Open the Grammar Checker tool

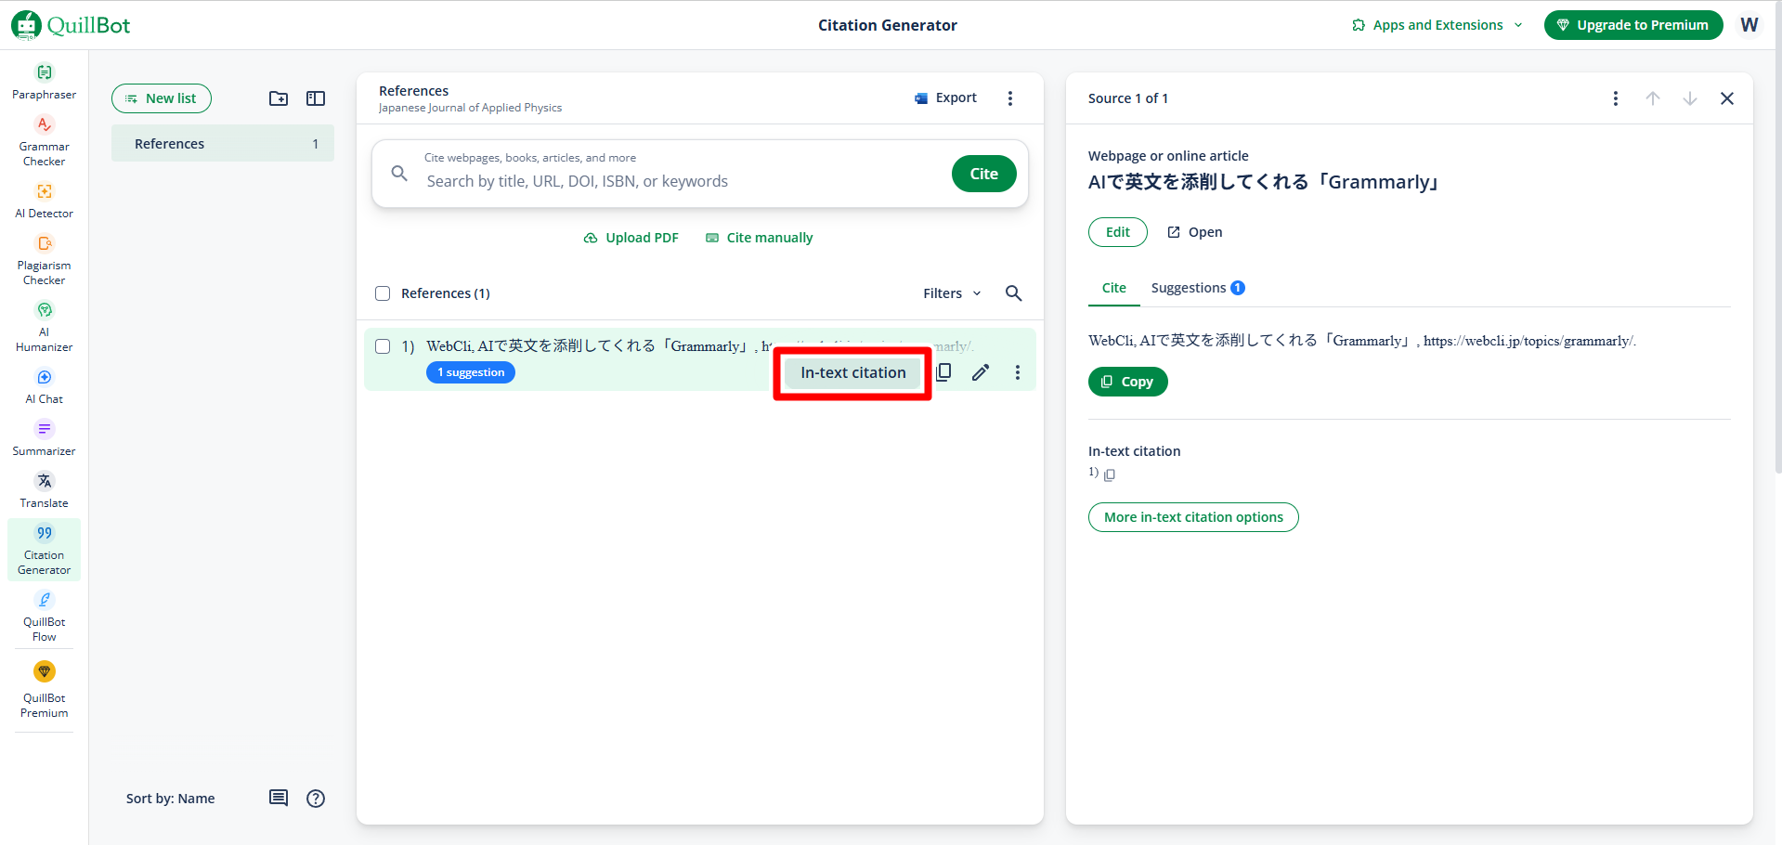[x=44, y=141]
